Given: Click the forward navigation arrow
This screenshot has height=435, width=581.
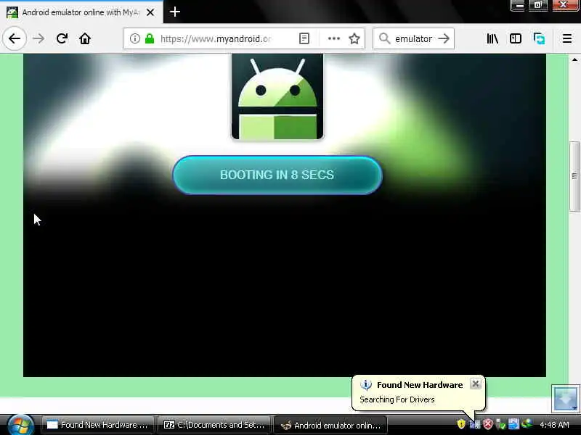Looking at the screenshot, I should [x=38, y=38].
